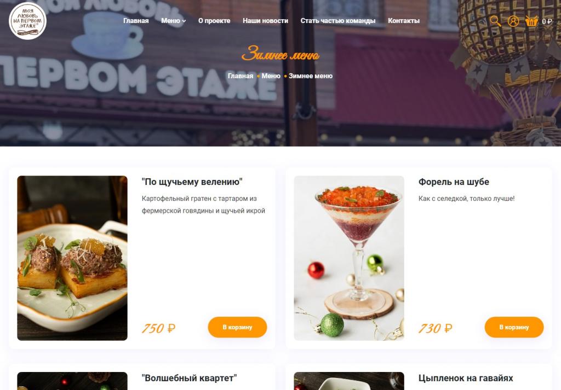Click Главная breadcrumb link
The height and width of the screenshot is (390, 561).
click(x=241, y=76)
